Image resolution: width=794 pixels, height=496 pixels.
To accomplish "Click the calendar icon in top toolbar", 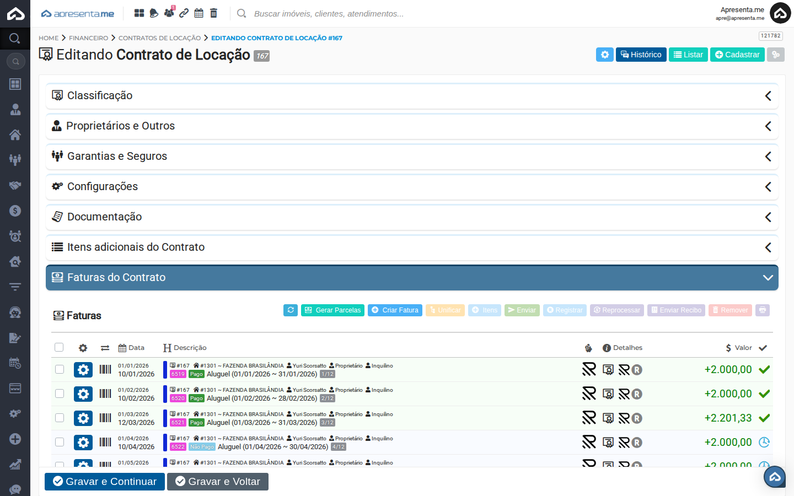I will click(x=198, y=13).
